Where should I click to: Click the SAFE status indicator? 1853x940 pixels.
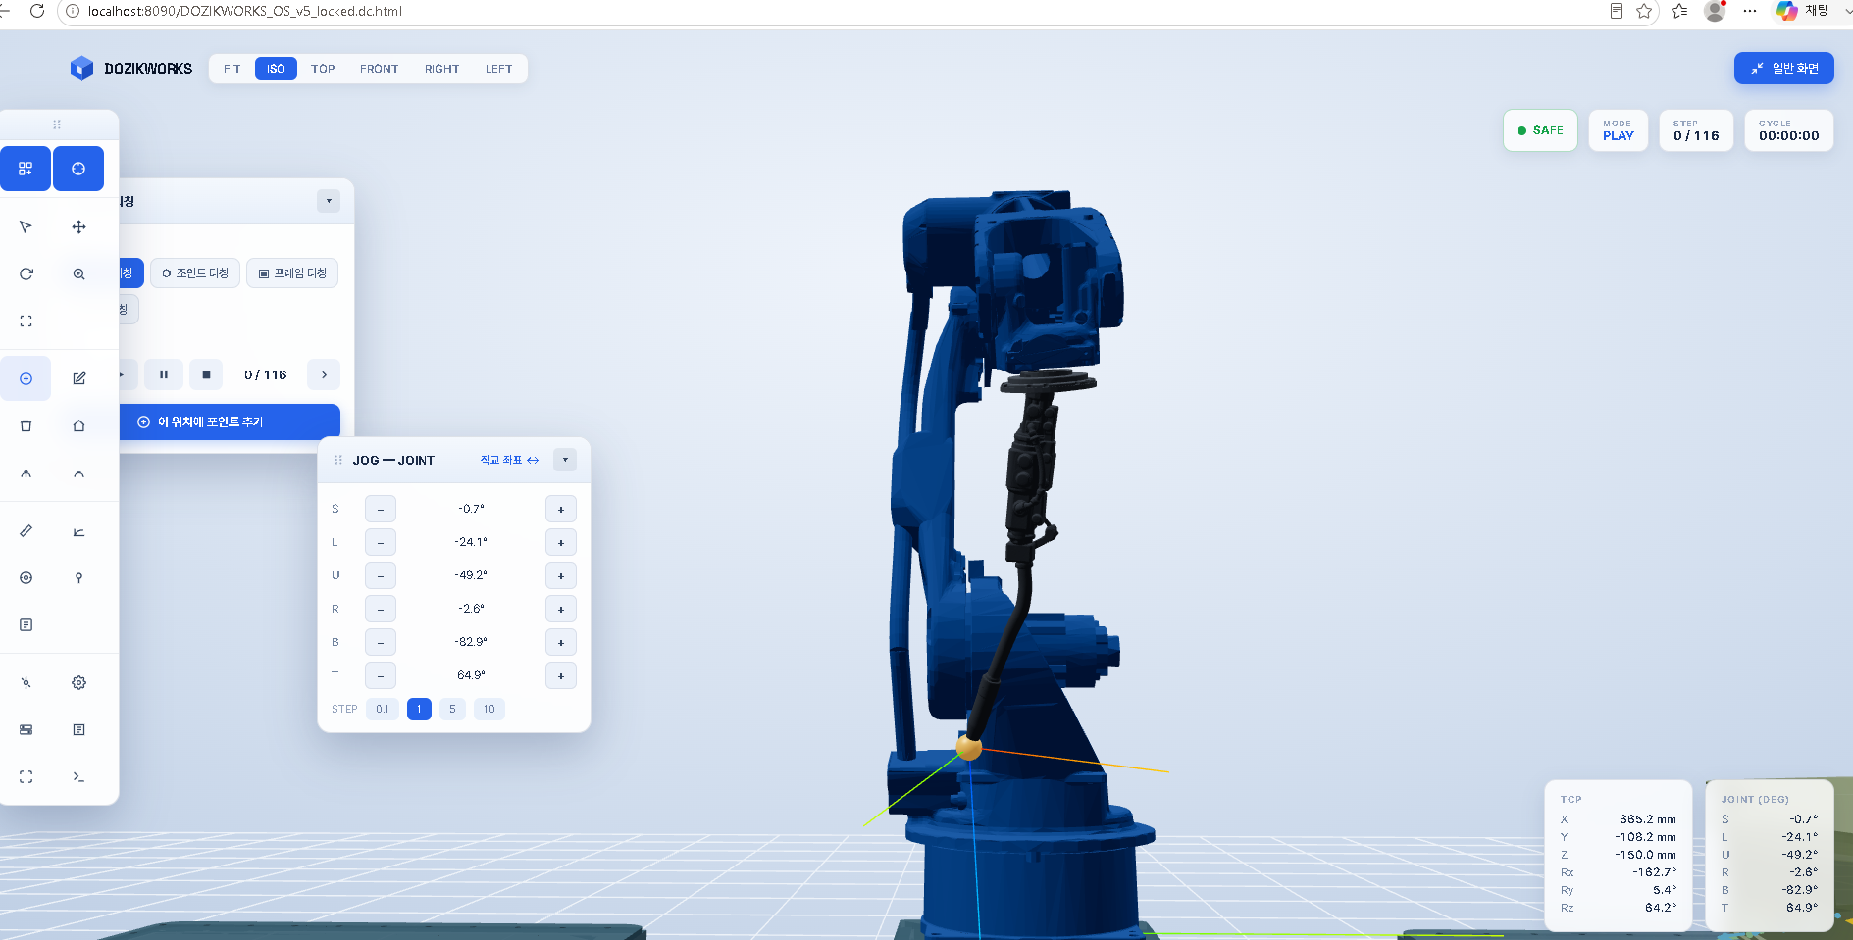tap(1540, 130)
